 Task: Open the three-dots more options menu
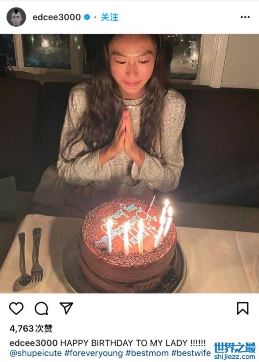tap(245, 17)
